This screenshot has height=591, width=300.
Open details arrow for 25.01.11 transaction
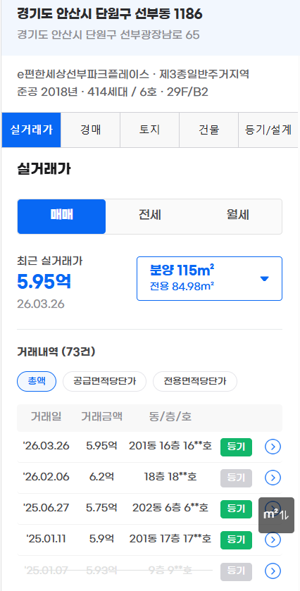273,540
